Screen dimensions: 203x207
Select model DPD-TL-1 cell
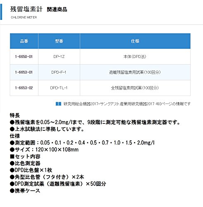pyautogui.click(x=59, y=88)
